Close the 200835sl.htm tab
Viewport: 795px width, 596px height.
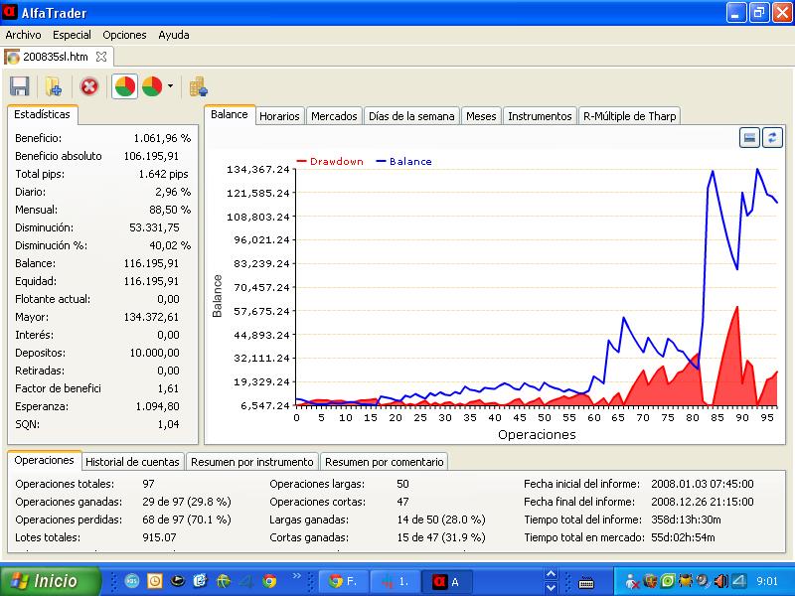pyautogui.click(x=101, y=57)
